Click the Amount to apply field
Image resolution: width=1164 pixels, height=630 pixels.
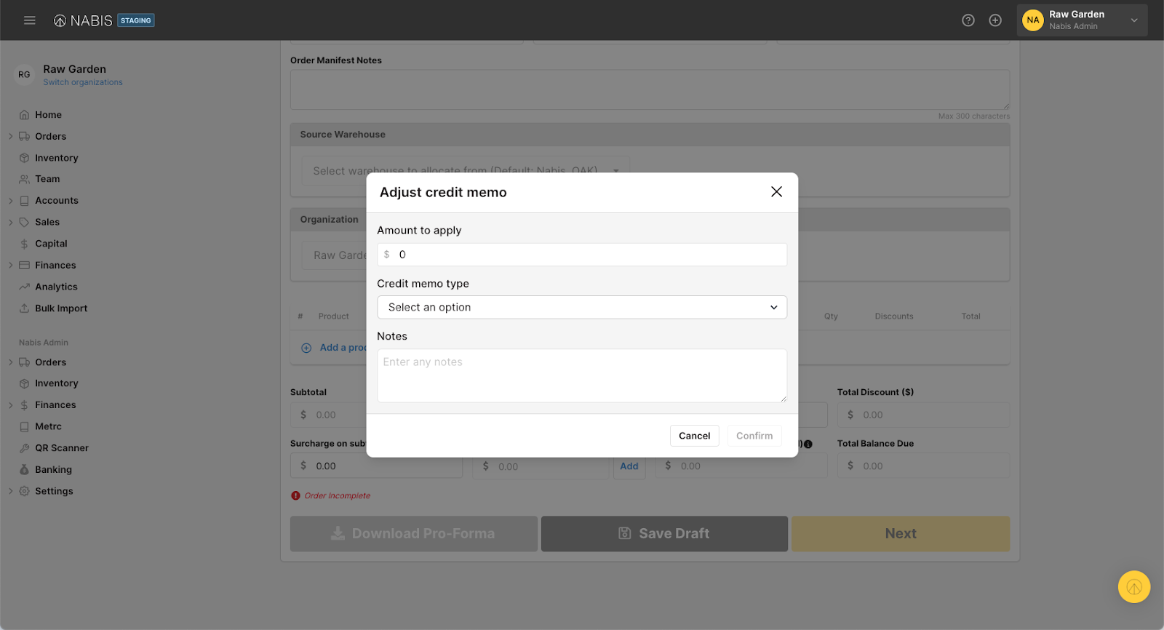589,255
